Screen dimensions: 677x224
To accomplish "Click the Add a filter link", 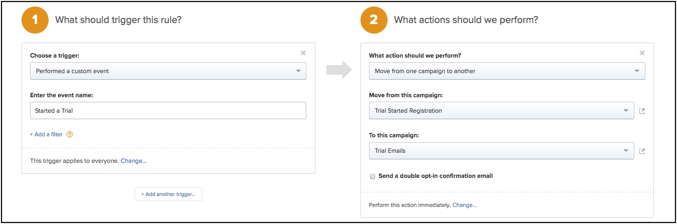I will (x=46, y=134).
